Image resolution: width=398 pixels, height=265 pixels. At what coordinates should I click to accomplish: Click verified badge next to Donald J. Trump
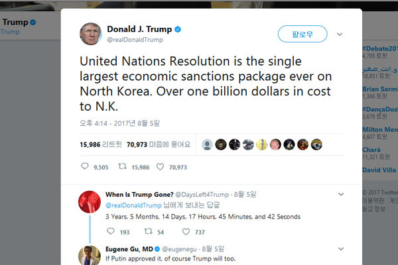tap(178, 29)
